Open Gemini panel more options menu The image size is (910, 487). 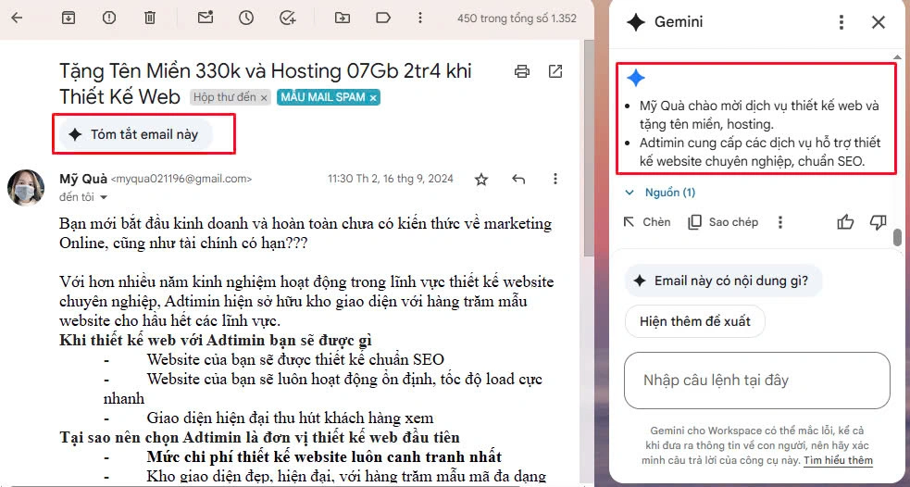pyautogui.click(x=841, y=22)
